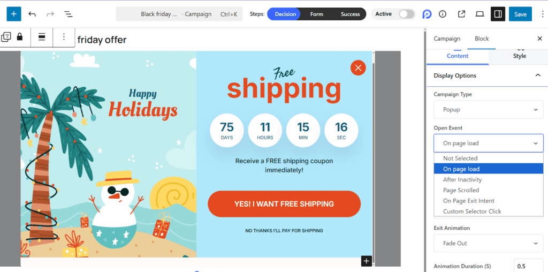548x272 pixels.
Task: Click the orange popup close button
Action: pyautogui.click(x=358, y=67)
